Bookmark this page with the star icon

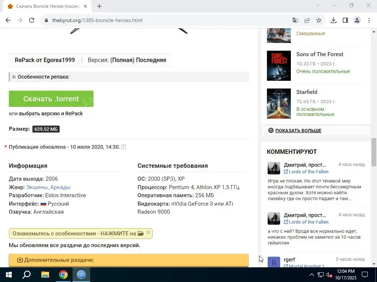[x=319, y=21]
